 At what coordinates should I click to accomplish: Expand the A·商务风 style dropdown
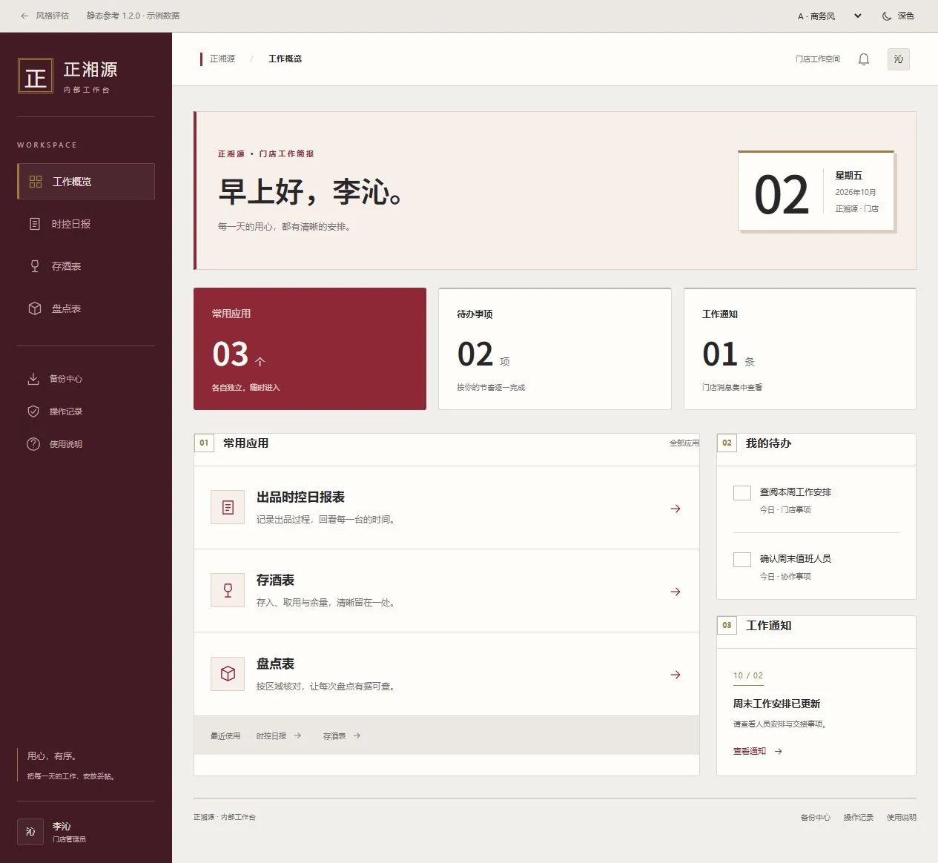(830, 16)
